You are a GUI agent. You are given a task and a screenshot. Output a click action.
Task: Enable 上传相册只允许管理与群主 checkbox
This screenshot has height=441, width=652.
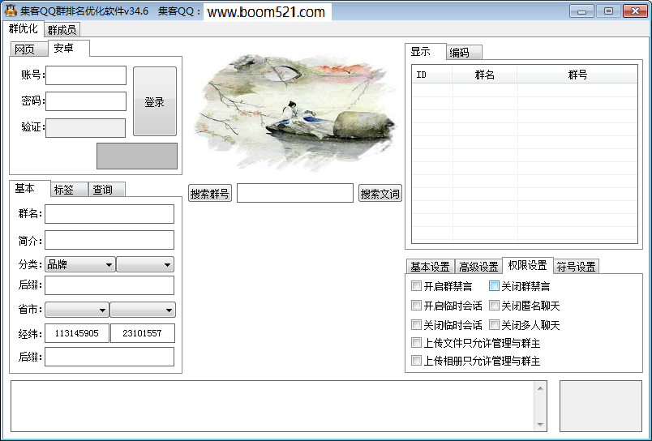coord(416,361)
